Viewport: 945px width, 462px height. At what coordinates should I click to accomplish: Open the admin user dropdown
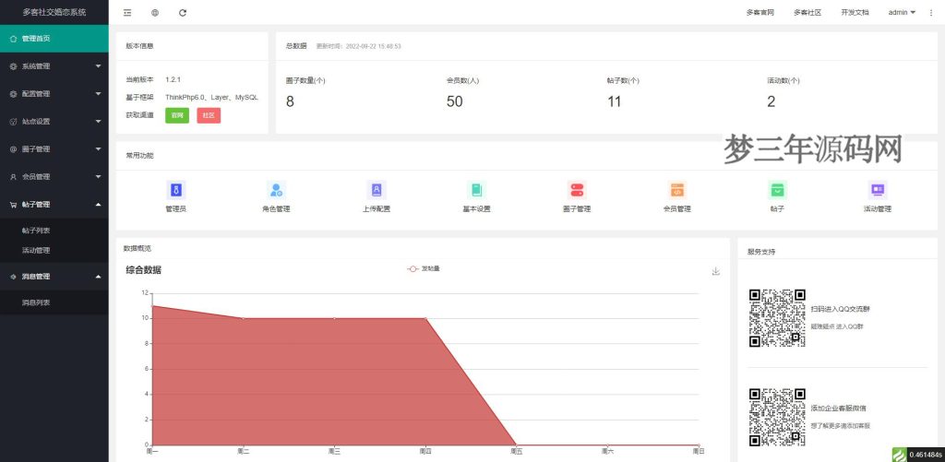click(902, 13)
